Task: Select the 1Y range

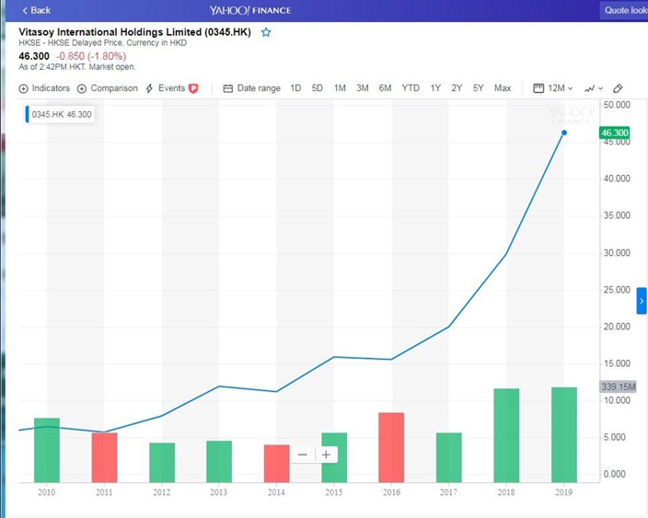Action: (x=435, y=88)
